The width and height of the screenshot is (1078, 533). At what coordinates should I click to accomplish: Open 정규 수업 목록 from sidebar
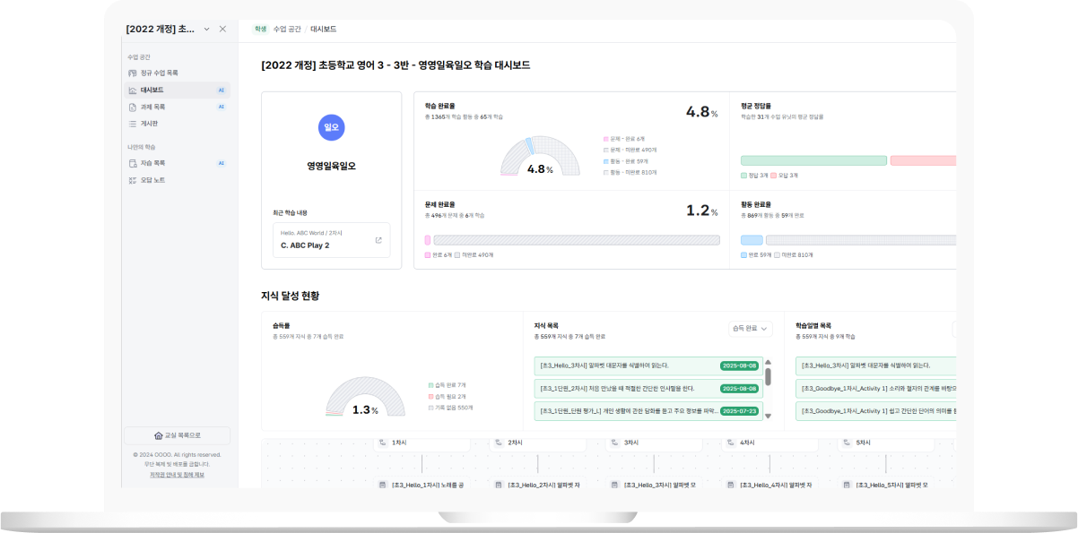[159, 73]
